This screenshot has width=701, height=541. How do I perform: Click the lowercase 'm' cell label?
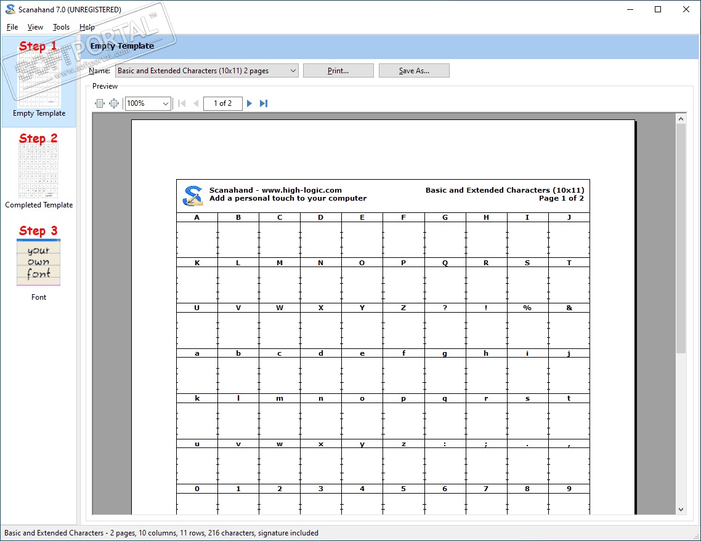[x=280, y=398]
